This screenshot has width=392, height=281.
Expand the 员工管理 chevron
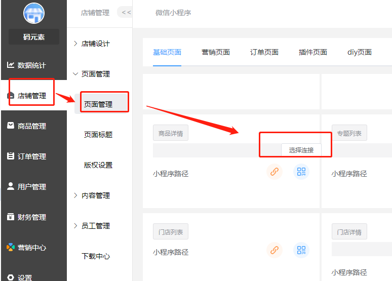(x=75, y=226)
